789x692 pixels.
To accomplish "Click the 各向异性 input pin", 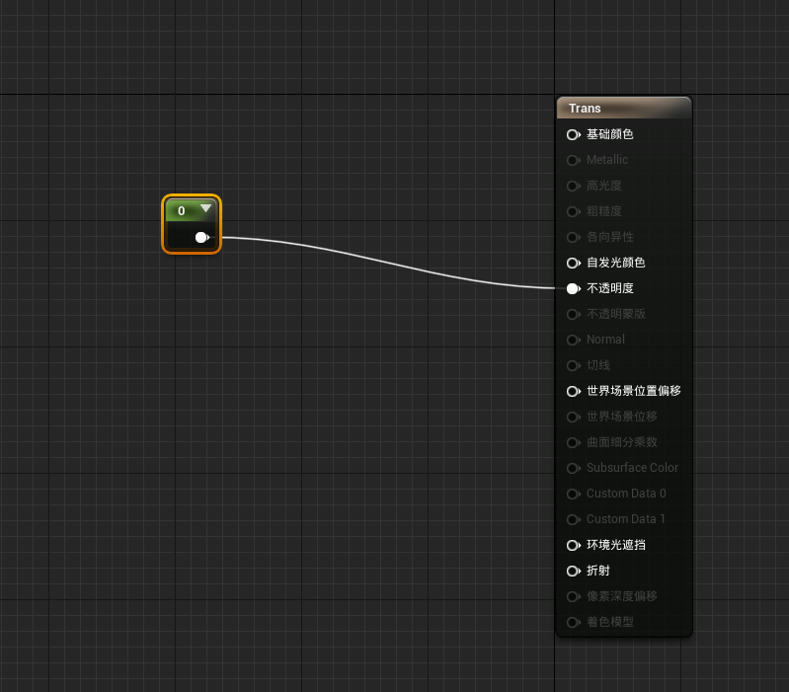I will pyautogui.click(x=573, y=237).
